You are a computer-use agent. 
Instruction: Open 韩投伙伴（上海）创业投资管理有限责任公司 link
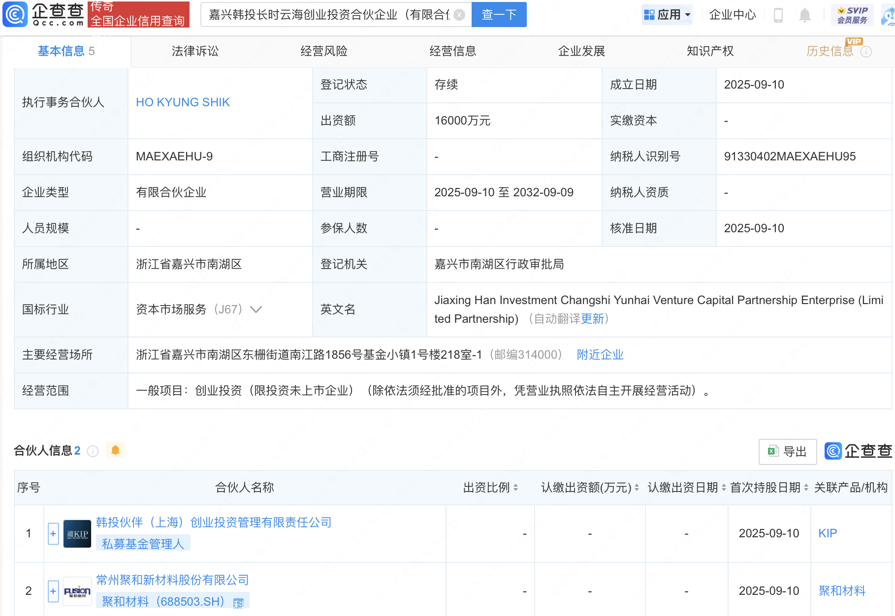214,523
